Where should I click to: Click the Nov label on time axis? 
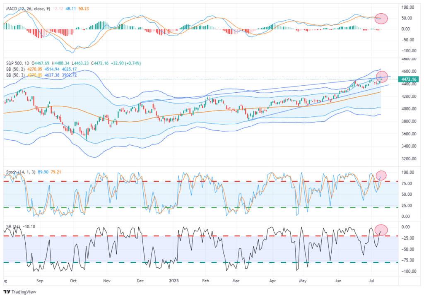[x=107, y=281]
